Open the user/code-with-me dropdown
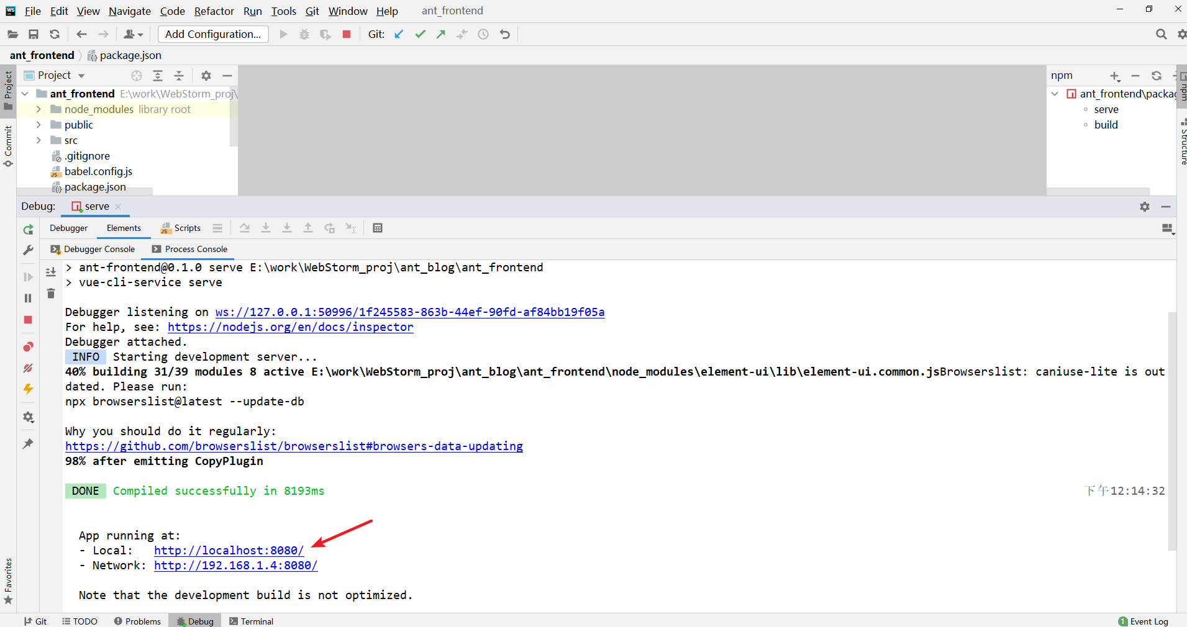Image resolution: width=1187 pixels, height=627 pixels. 134,34
